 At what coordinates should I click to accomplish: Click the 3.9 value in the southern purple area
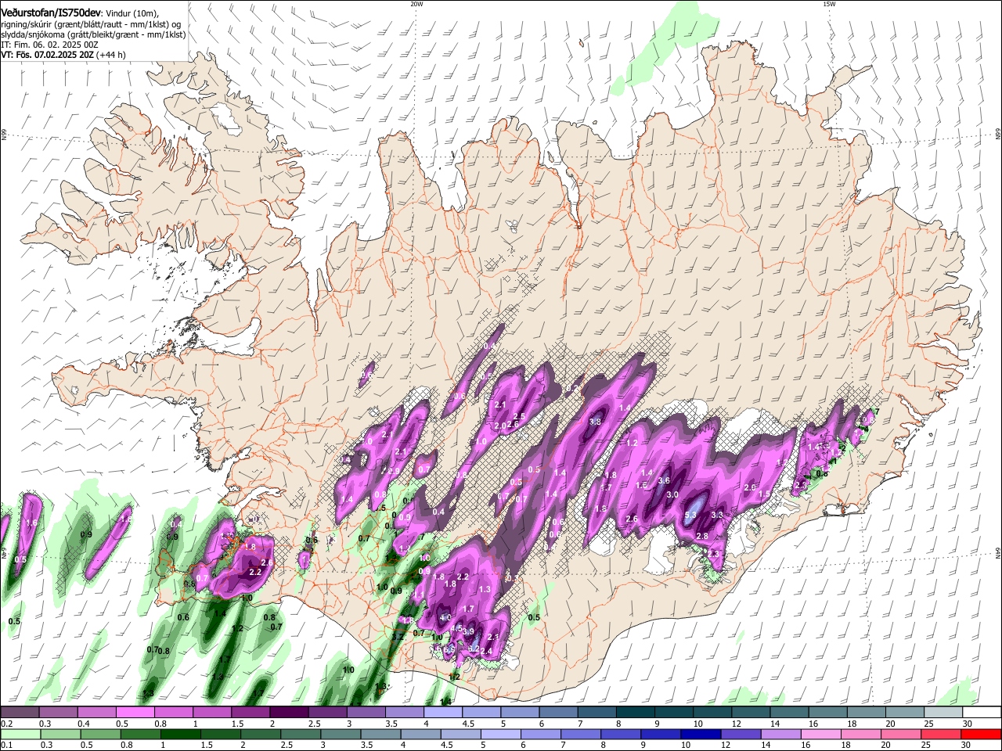(468, 631)
